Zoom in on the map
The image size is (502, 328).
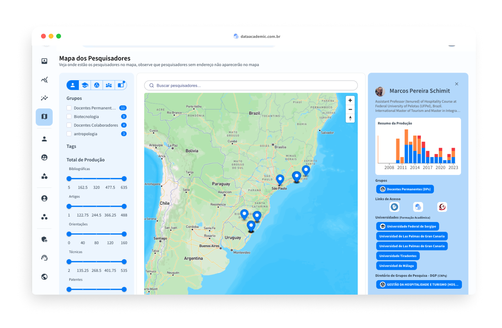coord(350,100)
